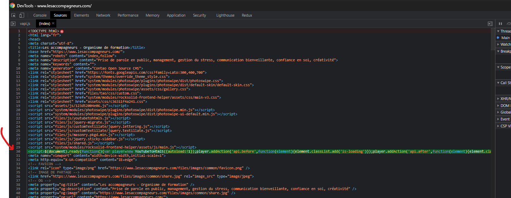
Task: Click the photoswipe.min.js script line
Action: click(117, 110)
